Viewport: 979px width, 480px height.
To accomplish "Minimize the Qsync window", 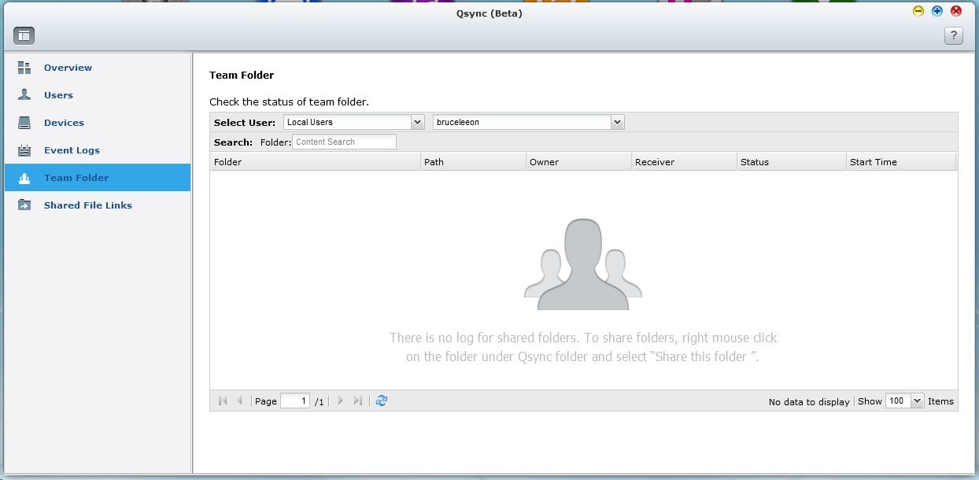I will pos(918,11).
